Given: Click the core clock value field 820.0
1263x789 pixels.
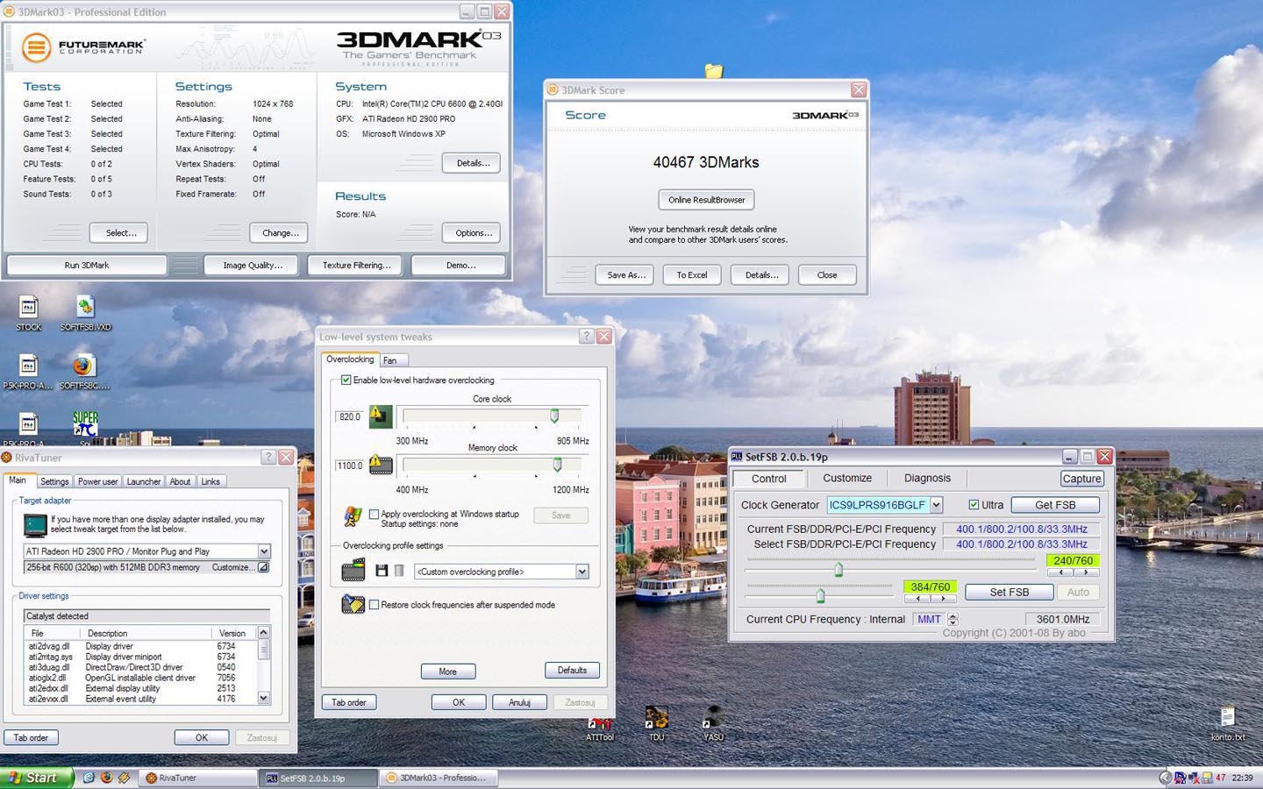Looking at the screenshot, I should click(x=349, y=416).
